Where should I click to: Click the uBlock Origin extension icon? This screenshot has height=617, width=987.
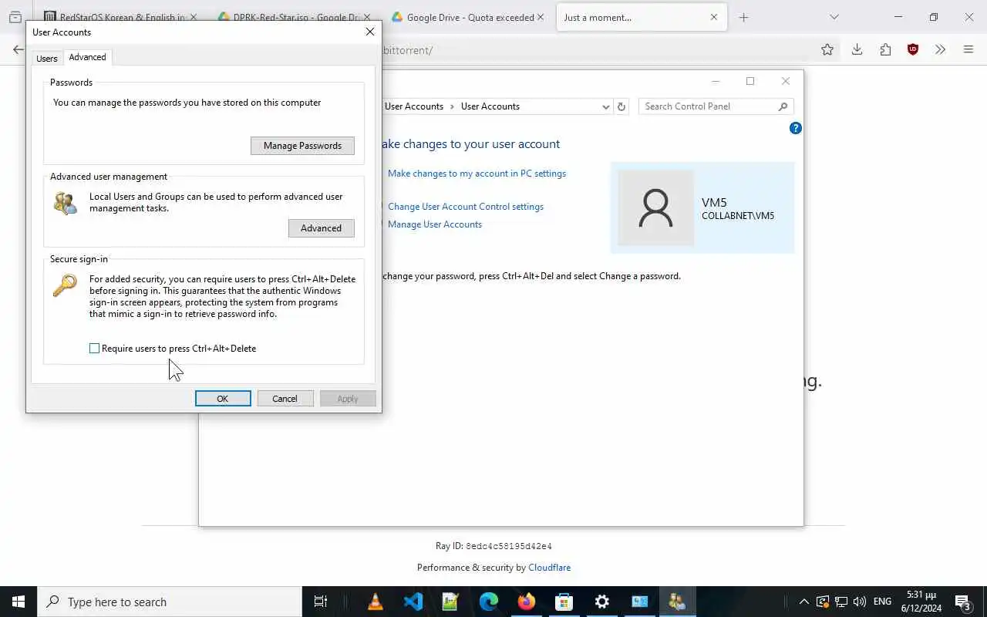click(x=913, y=49)
